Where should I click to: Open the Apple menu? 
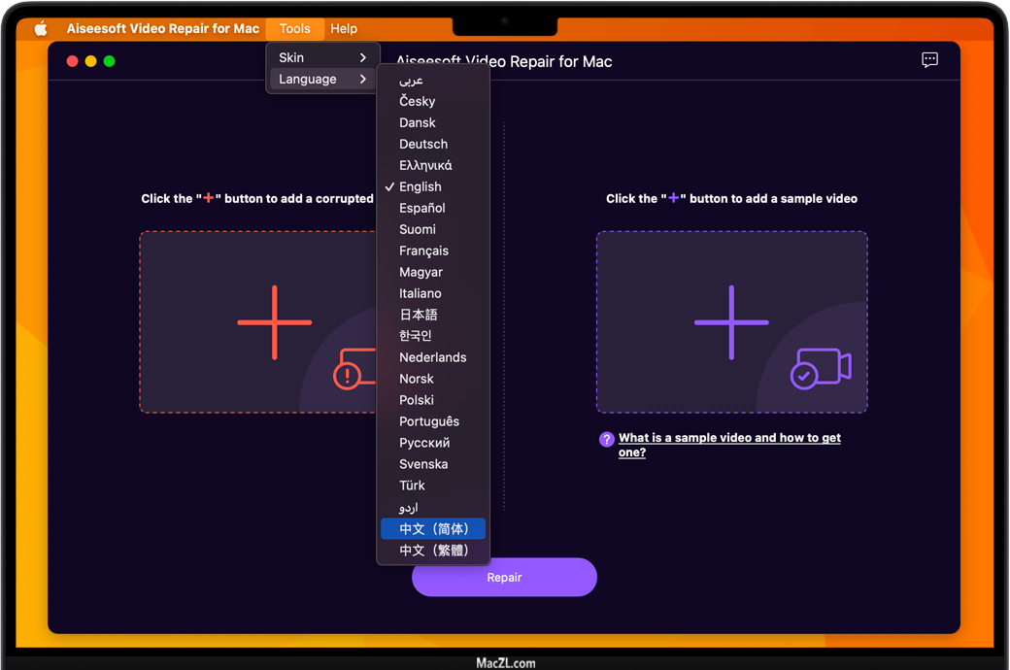click(41, 28)
